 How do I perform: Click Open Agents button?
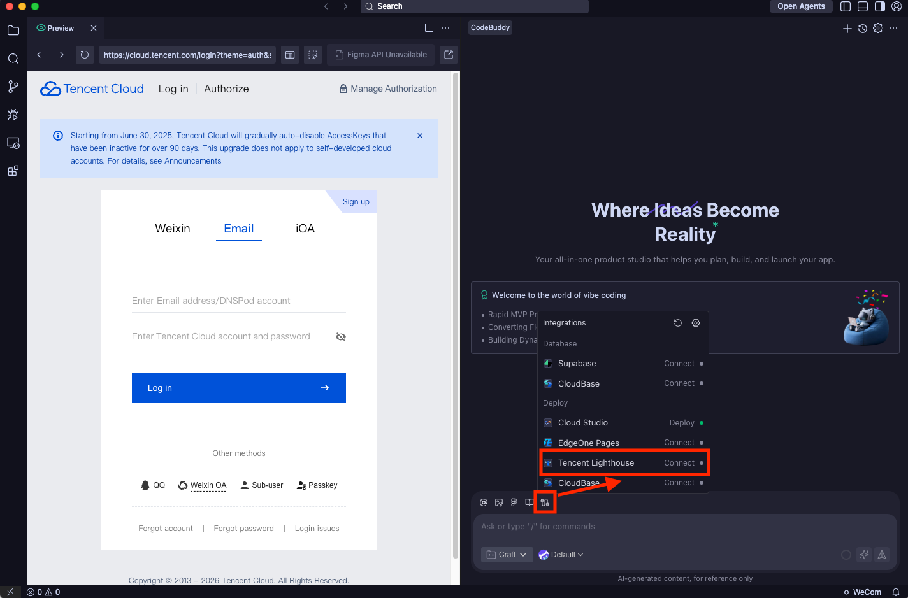point(801,6)
